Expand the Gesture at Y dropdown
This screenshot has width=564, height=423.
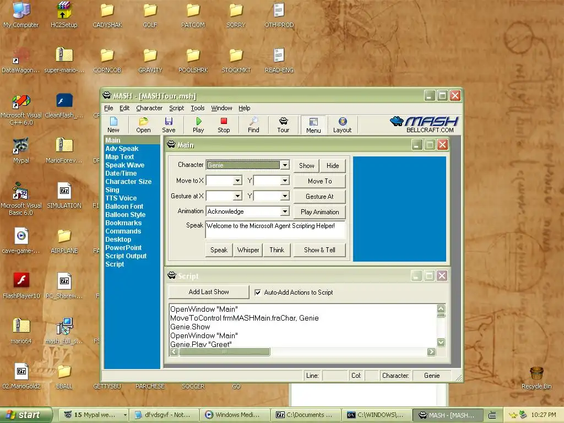click(x=285, y=196)
